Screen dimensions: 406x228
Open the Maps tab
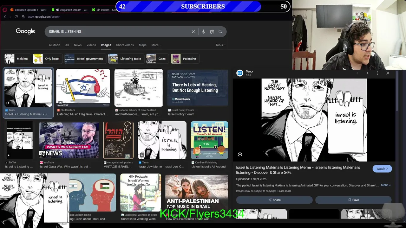tap(142, 45)
